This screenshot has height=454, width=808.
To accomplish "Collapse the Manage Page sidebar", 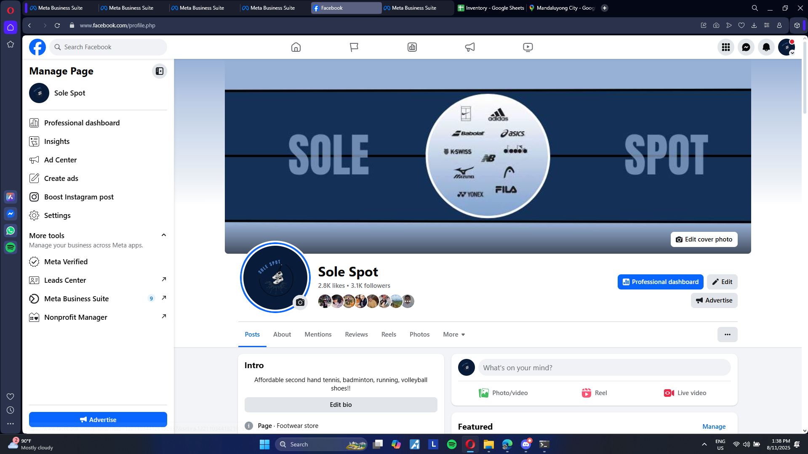I will click(160, 71).
